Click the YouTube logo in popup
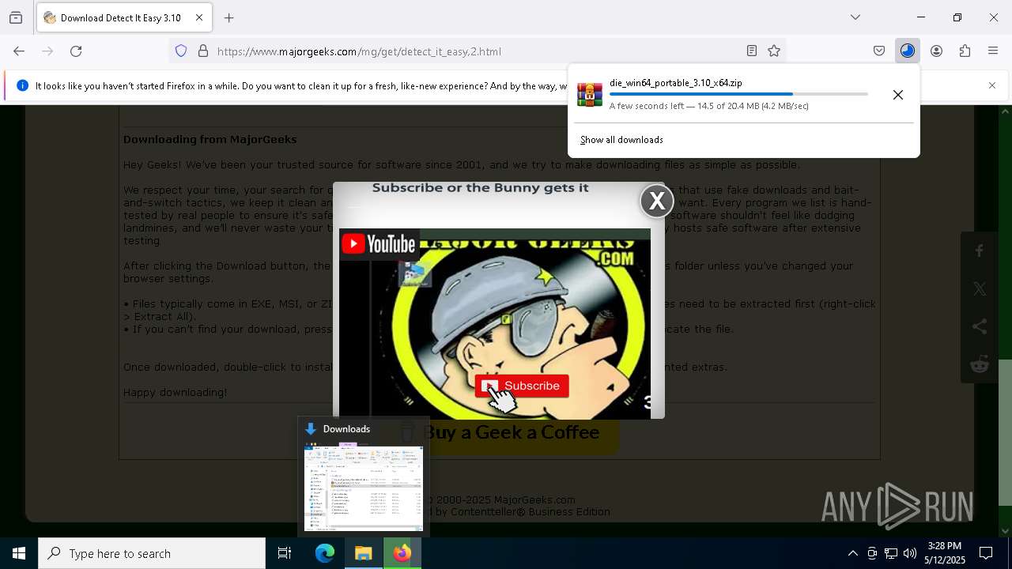The width and height of the screenshot is (1012, 569). [378, 244]
